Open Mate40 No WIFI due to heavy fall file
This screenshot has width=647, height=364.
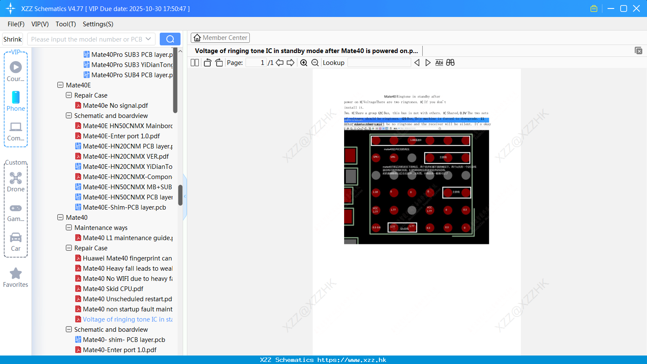point(124,278)
